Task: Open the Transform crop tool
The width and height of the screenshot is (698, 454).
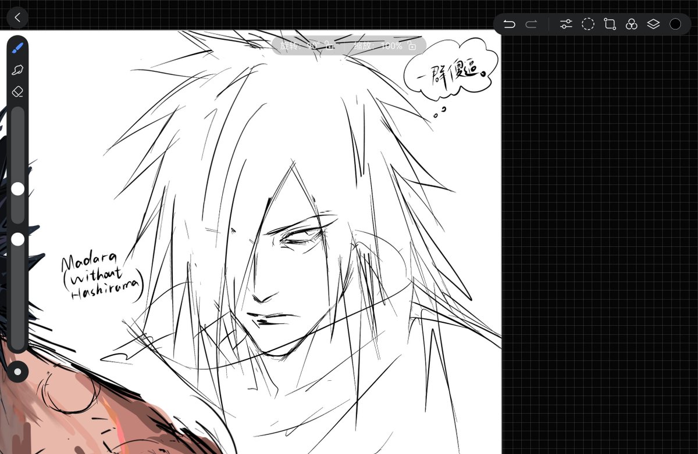Action: [610, 24]
